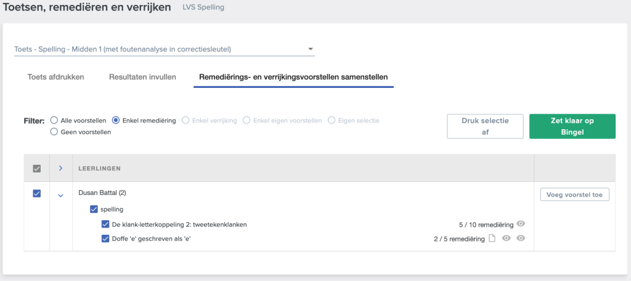Click 'Voeg voorstel toe' button
The height and width of the screenshot is (281, 631).
tap(574, 195)
